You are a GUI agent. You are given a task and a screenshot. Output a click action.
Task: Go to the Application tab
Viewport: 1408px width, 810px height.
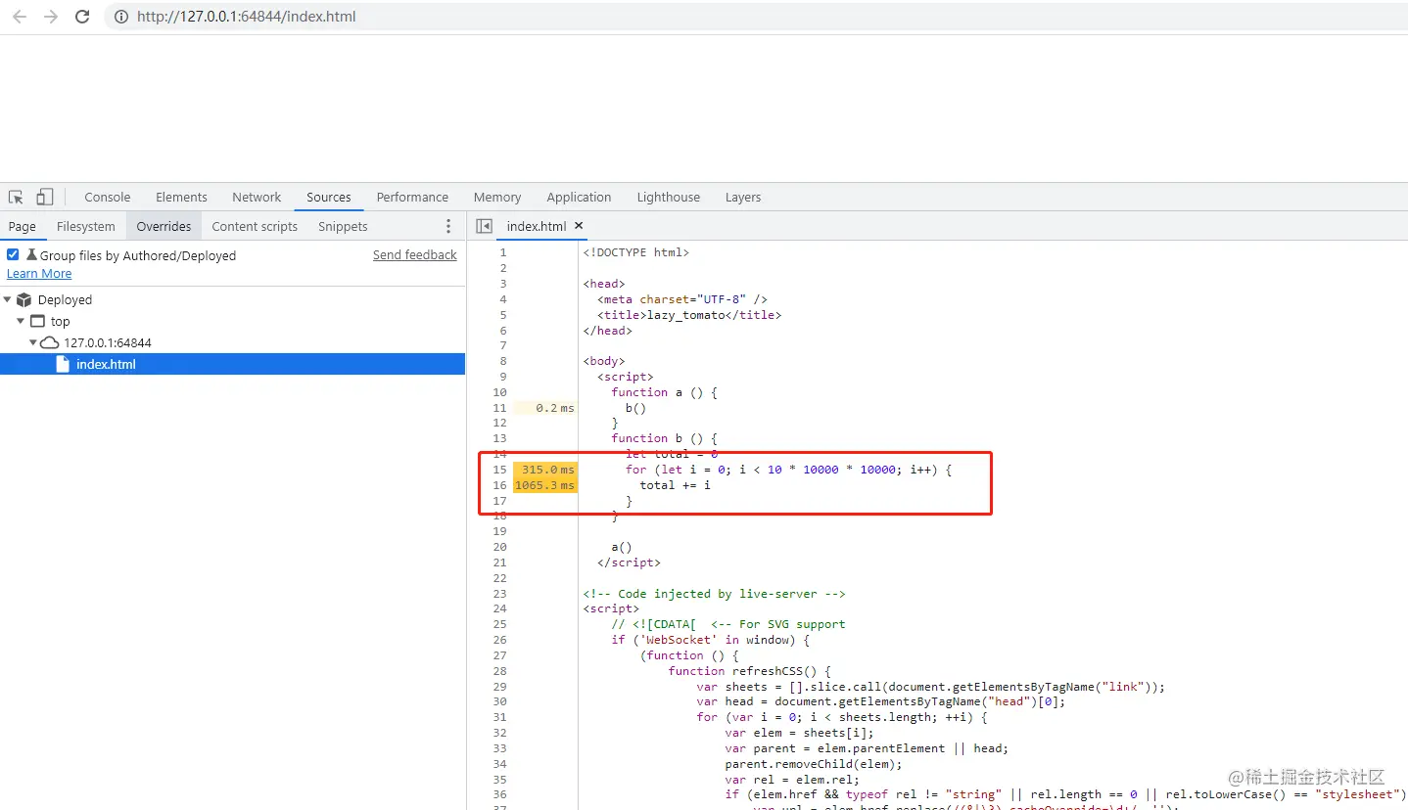tap(579, 197)
